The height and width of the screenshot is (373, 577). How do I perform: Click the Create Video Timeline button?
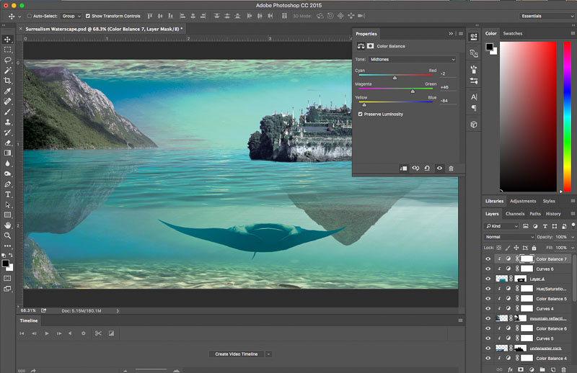[x=237, y=354]
